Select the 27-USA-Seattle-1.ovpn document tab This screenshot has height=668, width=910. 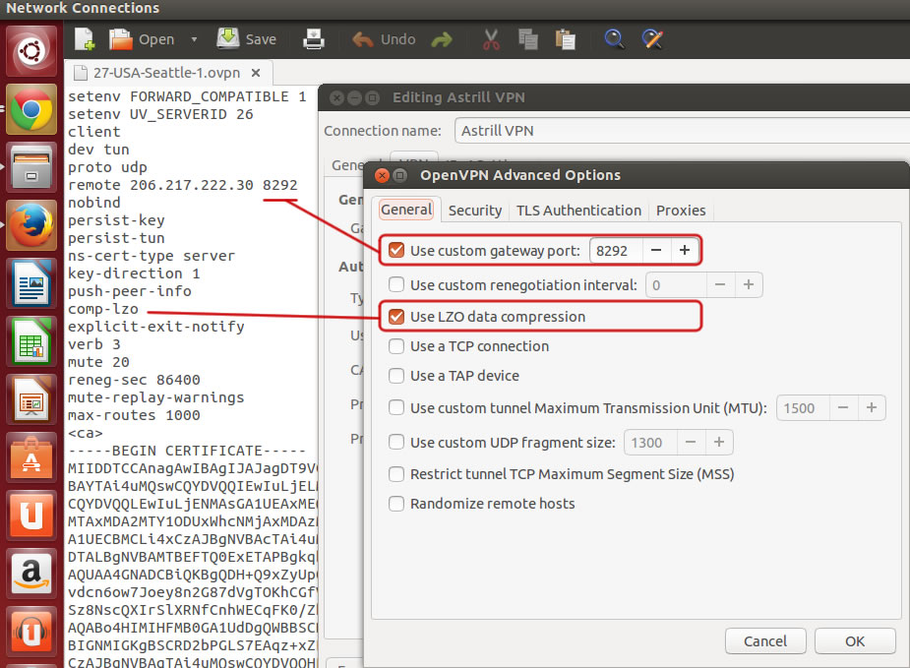coord(167,73)
